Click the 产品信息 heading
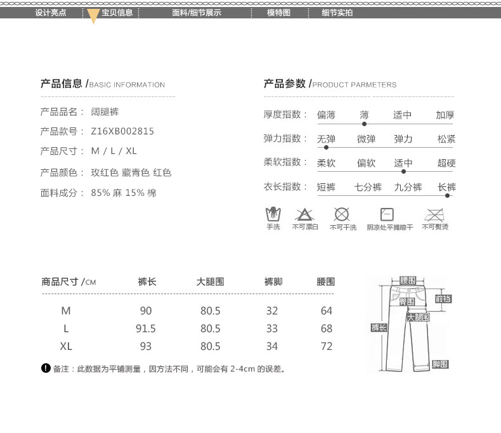 point(62,84)
